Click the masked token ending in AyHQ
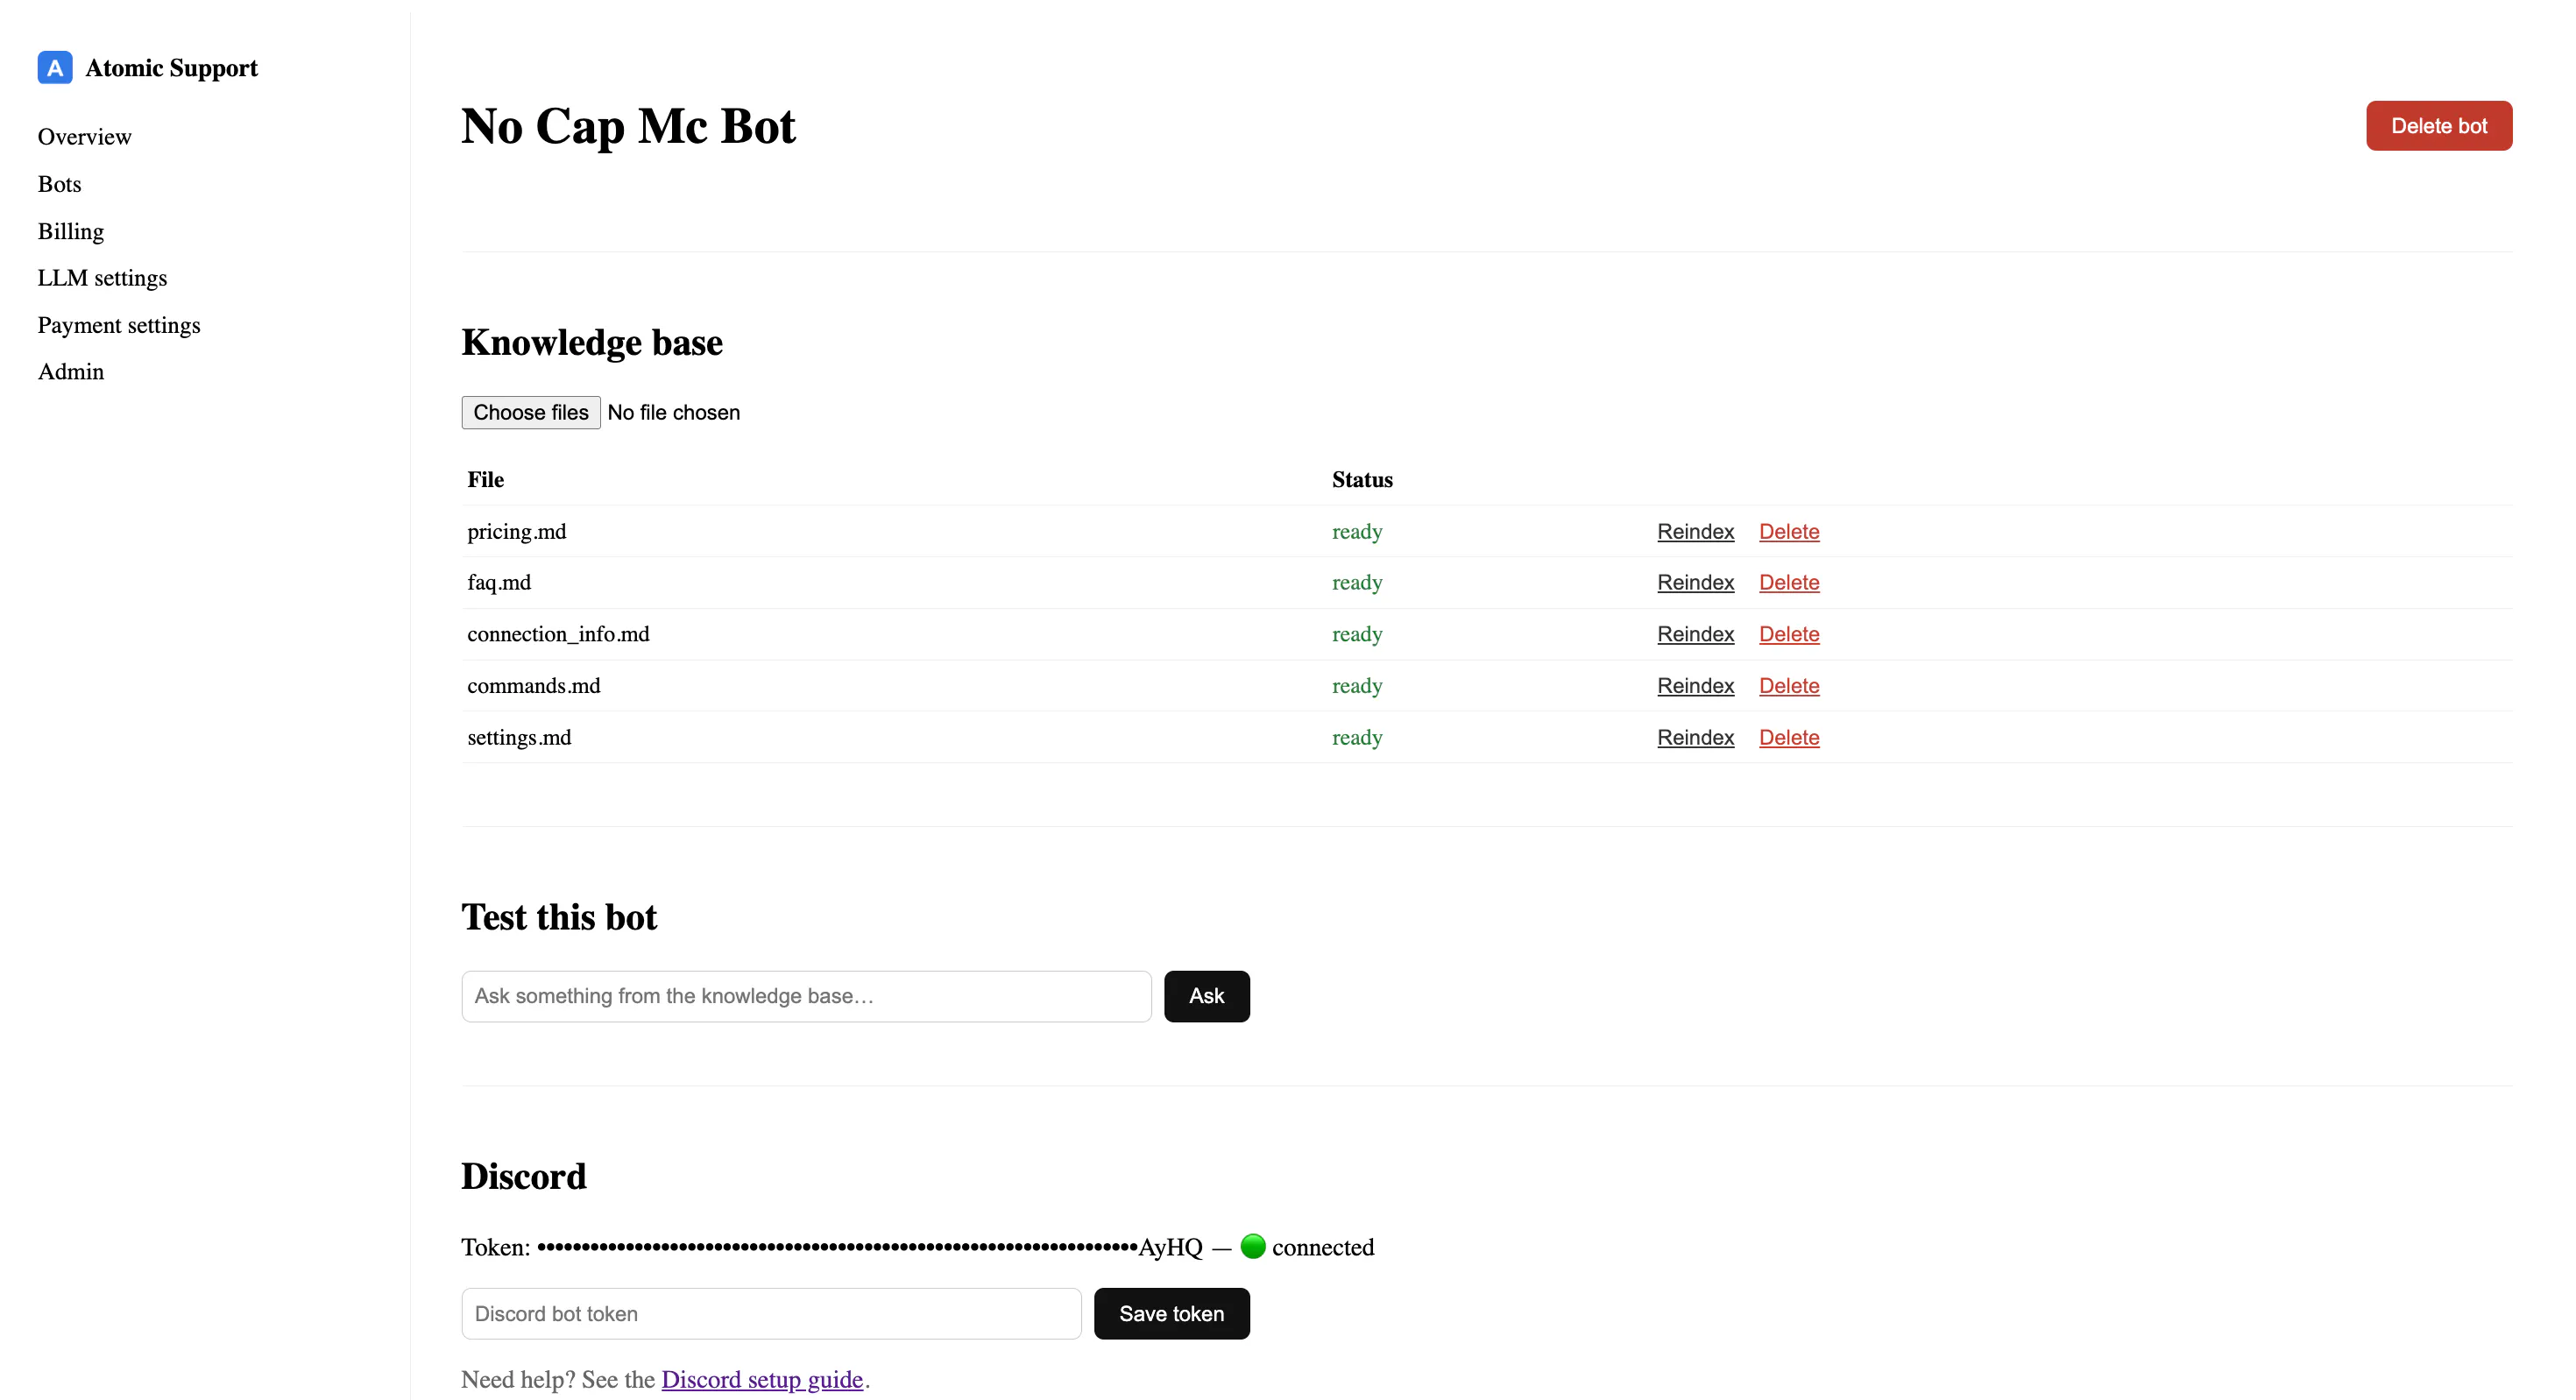 870,1247
